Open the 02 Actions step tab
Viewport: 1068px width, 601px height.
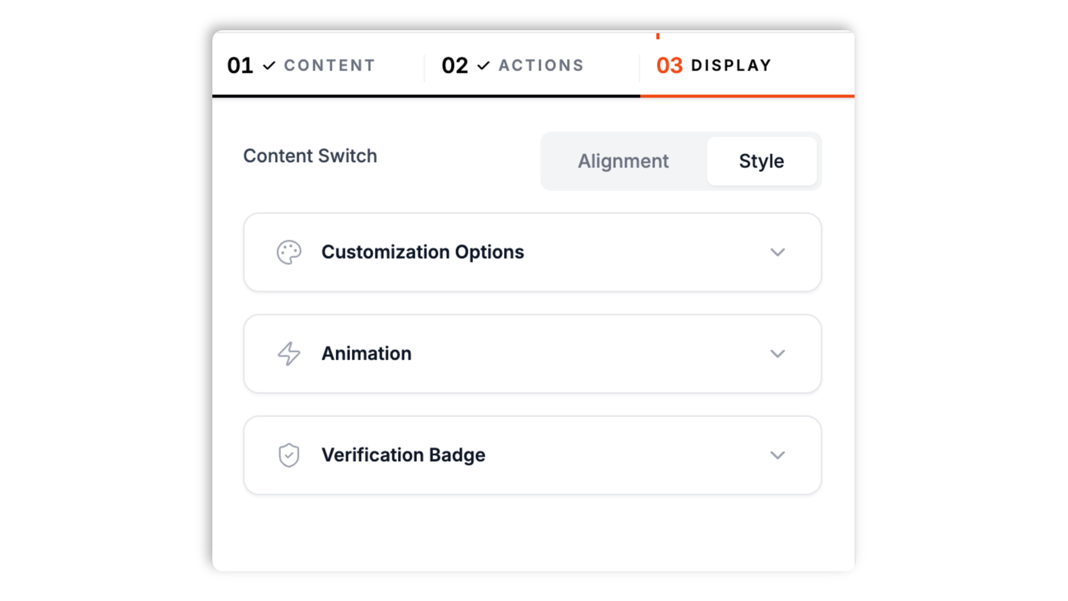[532, 65]
